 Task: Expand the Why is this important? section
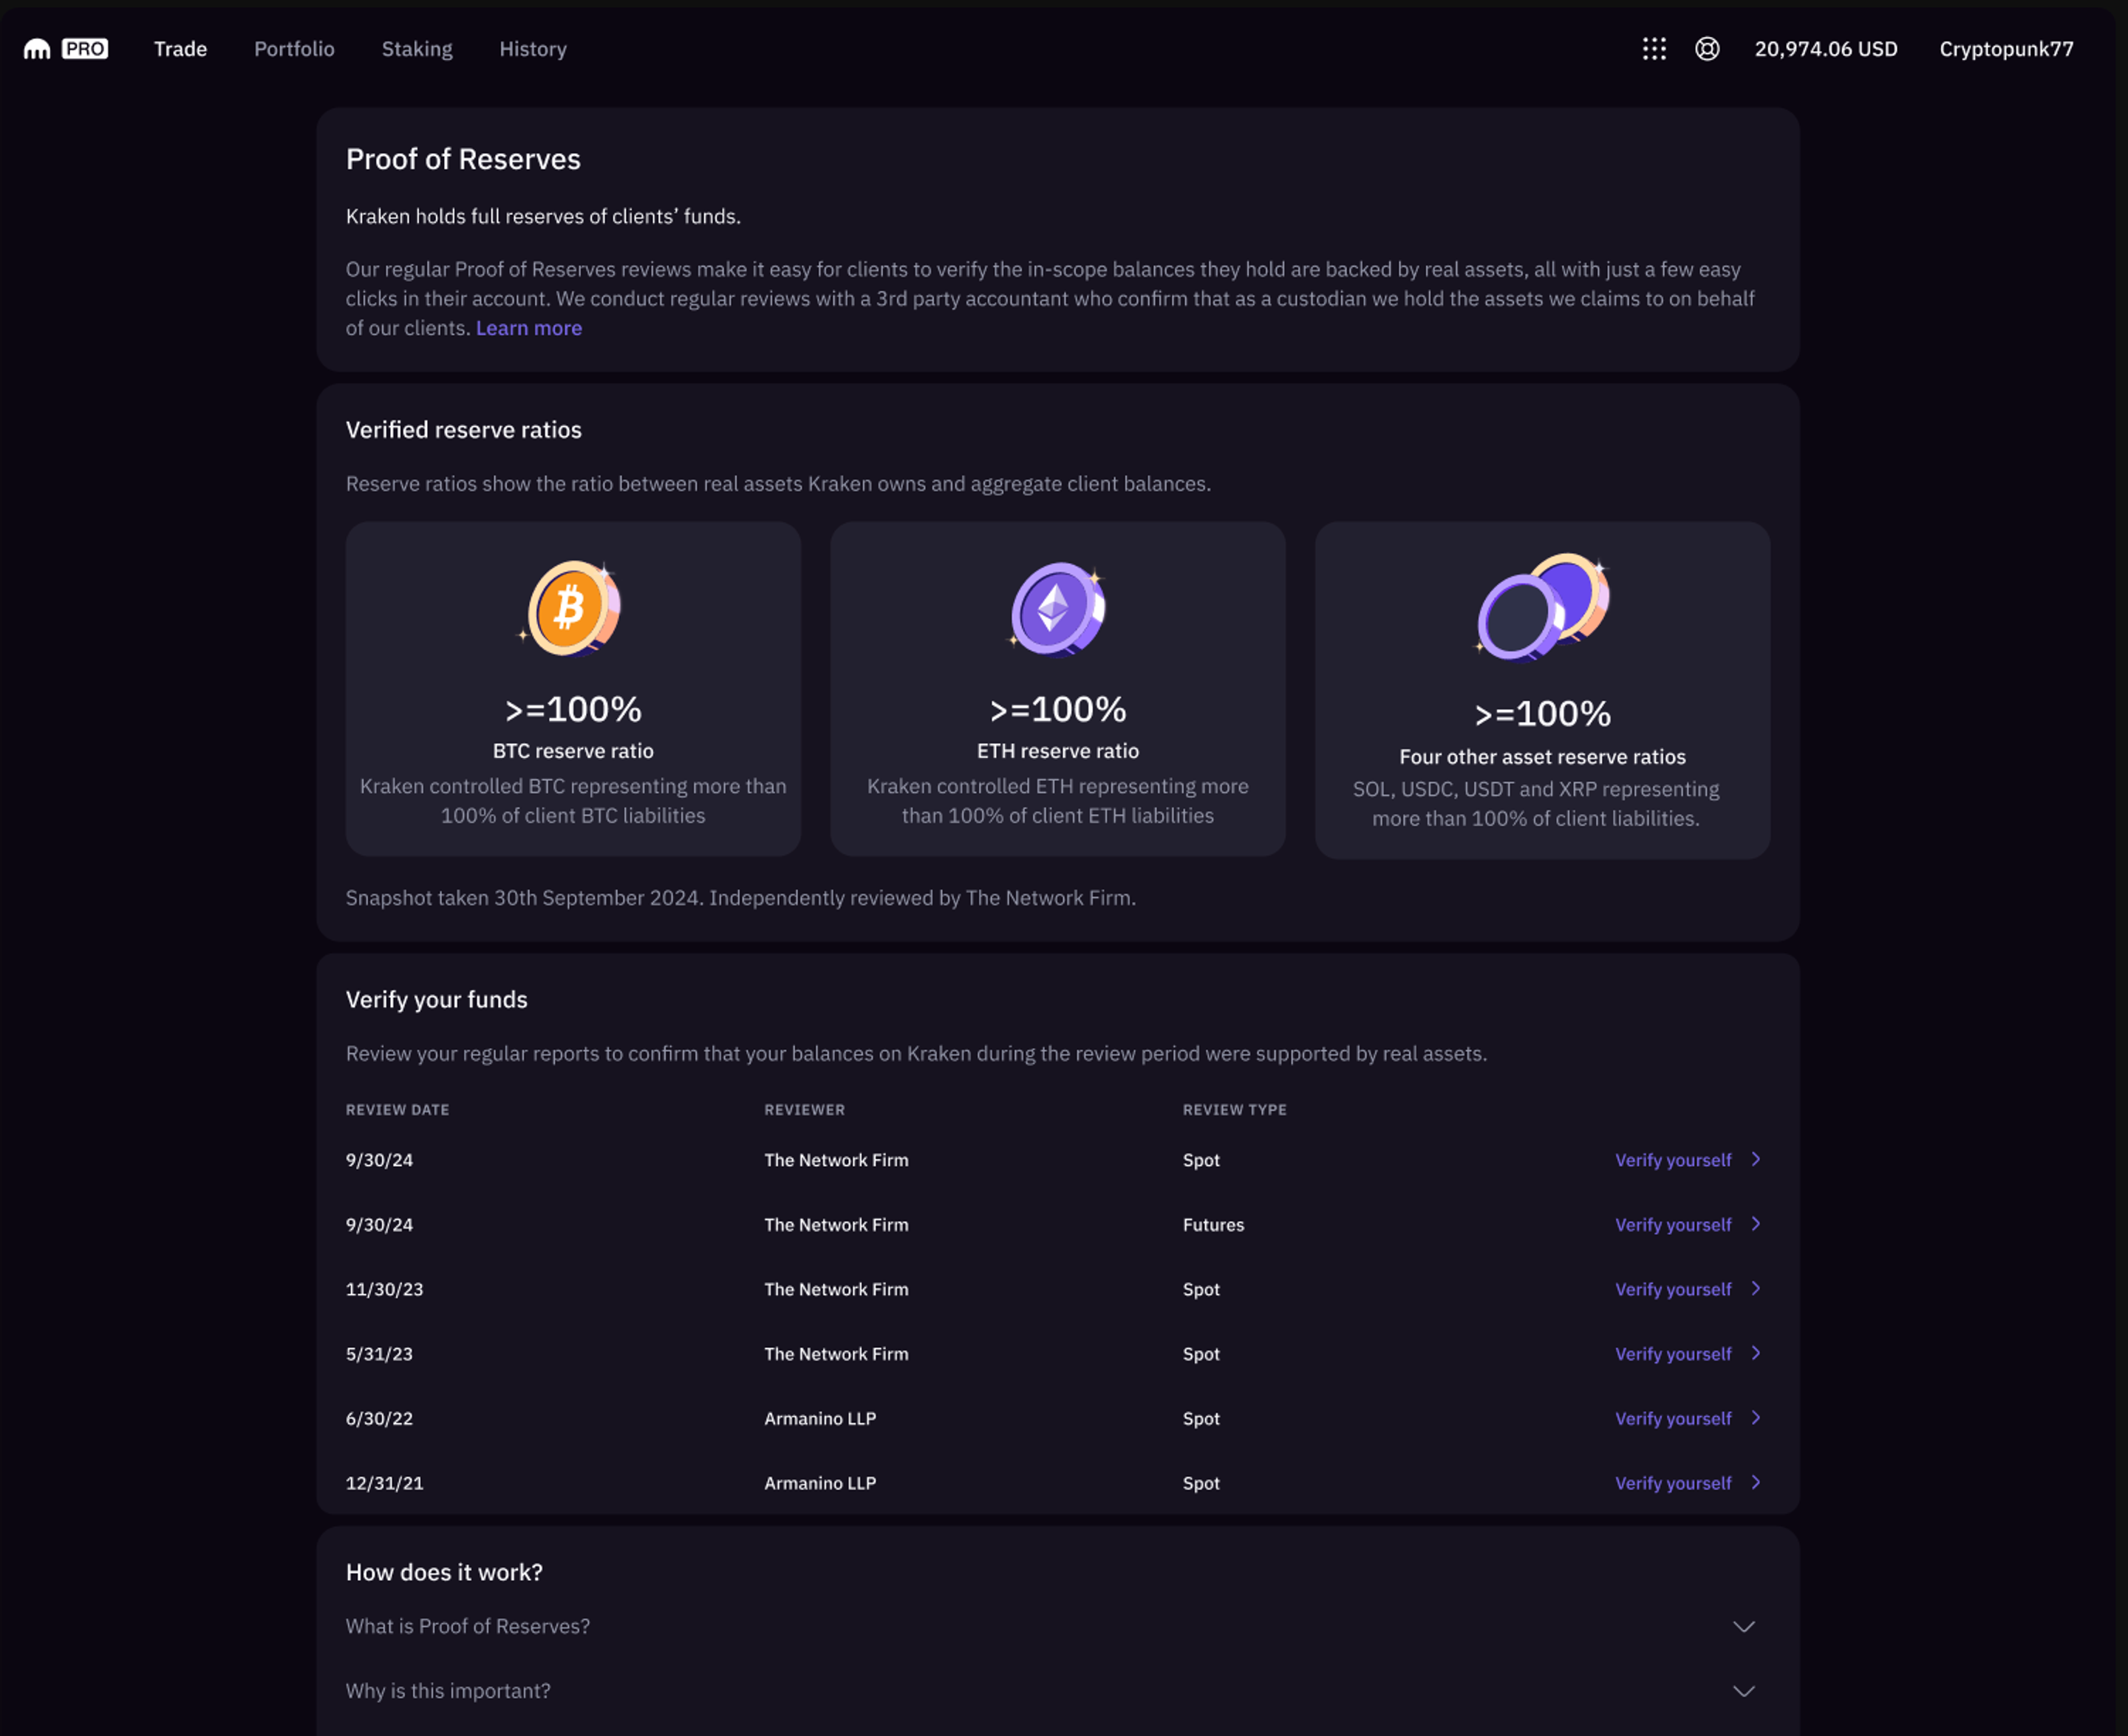click(x=1745, y=1690)
